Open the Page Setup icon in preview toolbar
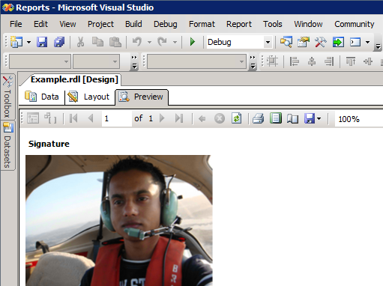This screenshot has height=286, width=383. tap(292, 118)
